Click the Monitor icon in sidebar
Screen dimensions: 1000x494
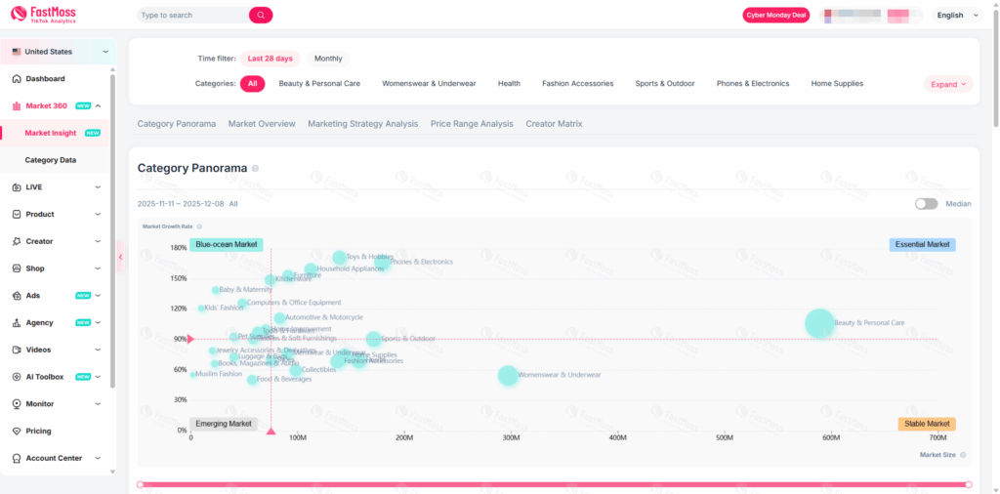coord(17,404)
